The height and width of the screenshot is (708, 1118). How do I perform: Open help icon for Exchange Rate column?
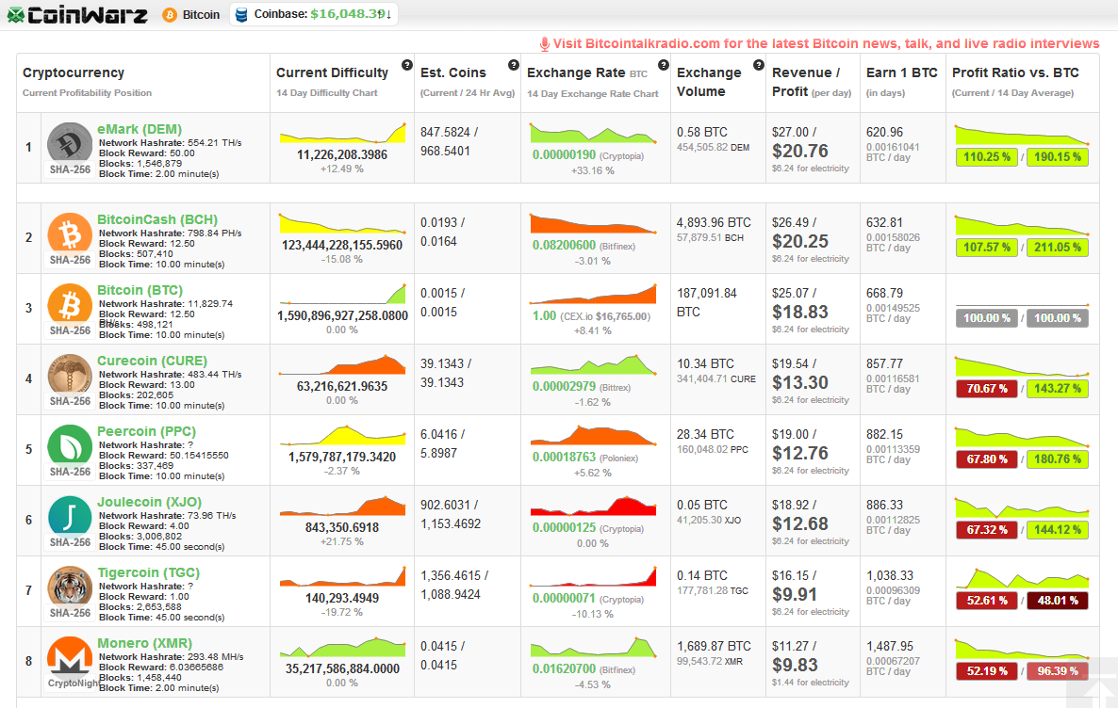(663, 65)
